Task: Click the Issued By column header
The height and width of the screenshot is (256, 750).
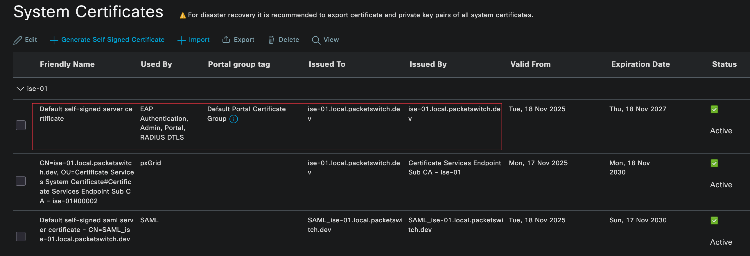Action: click(x=428, y=64)
